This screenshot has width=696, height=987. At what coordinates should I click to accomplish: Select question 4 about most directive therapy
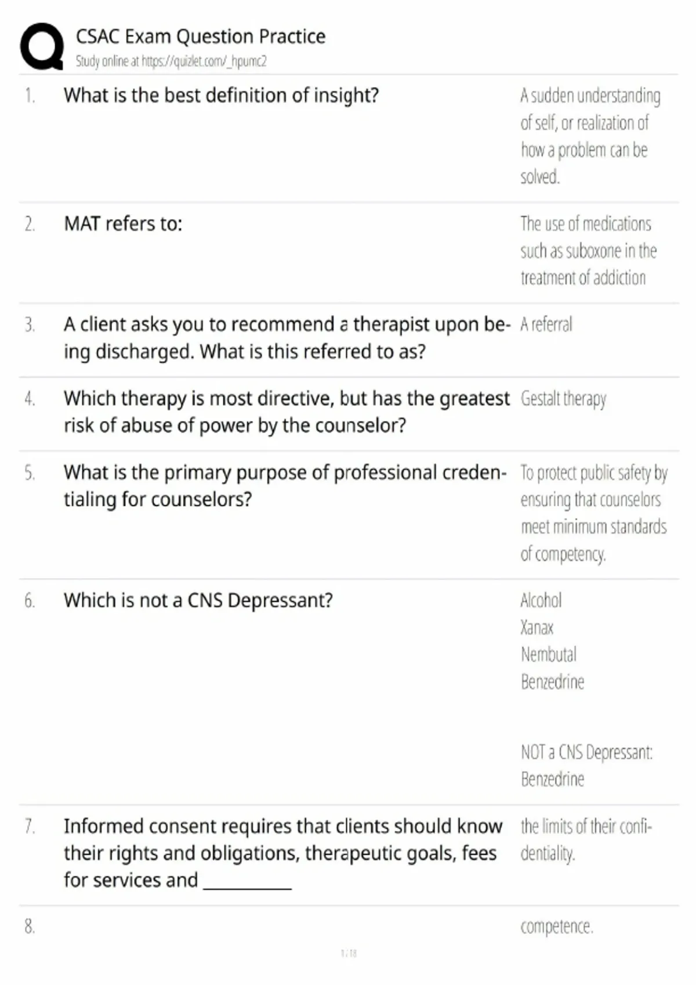pyautogui.click(x=287, y=412)
